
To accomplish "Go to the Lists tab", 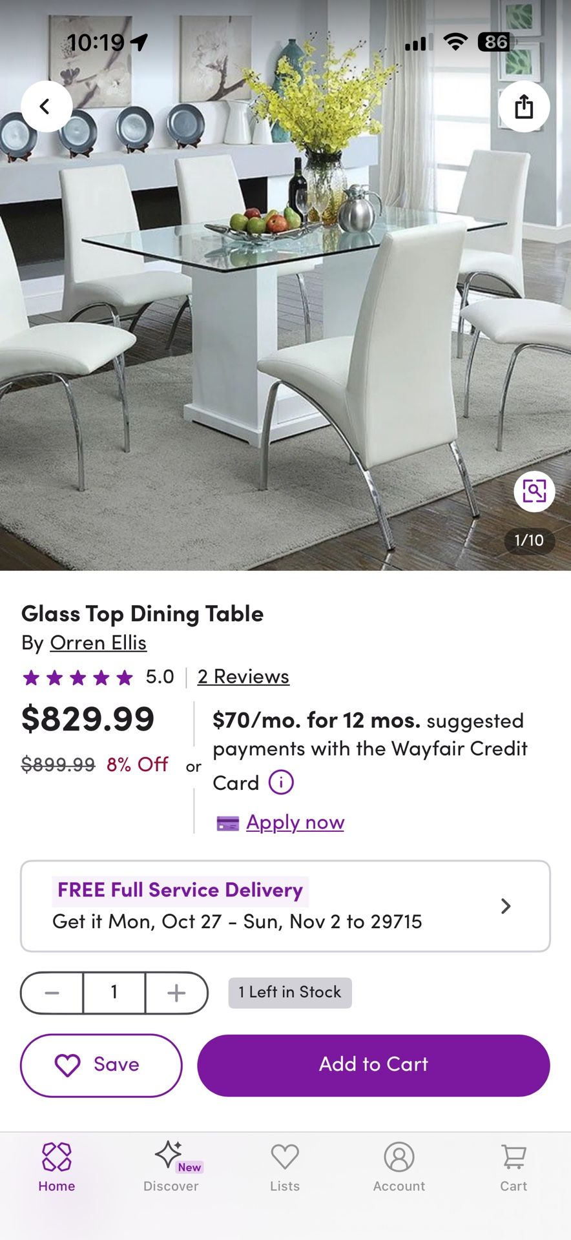I will pyautogui.click(x=285, y=1166).
